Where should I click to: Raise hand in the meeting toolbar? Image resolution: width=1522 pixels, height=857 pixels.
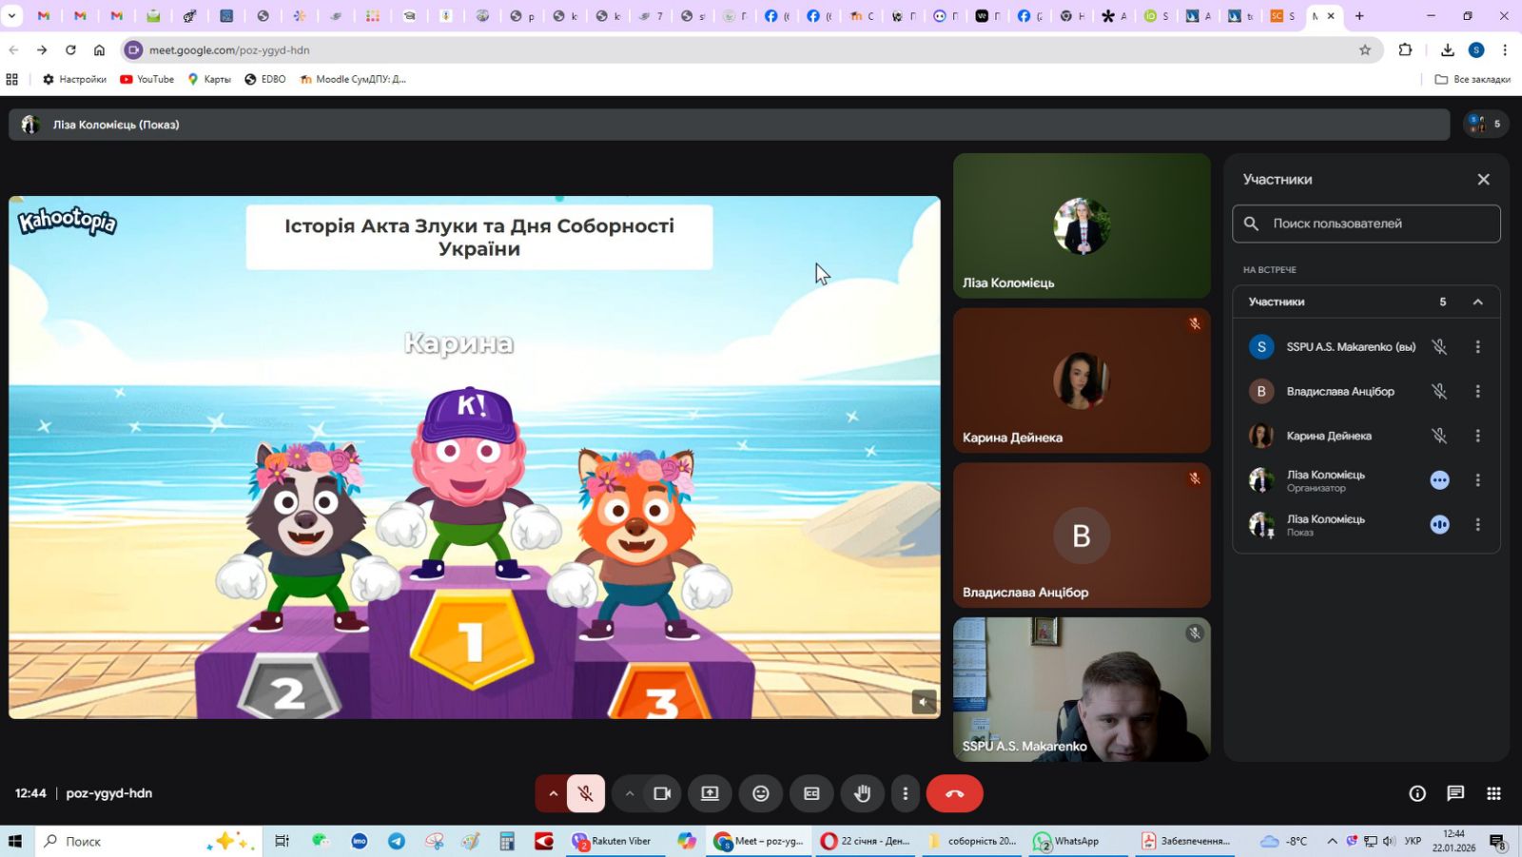[862, 793]
